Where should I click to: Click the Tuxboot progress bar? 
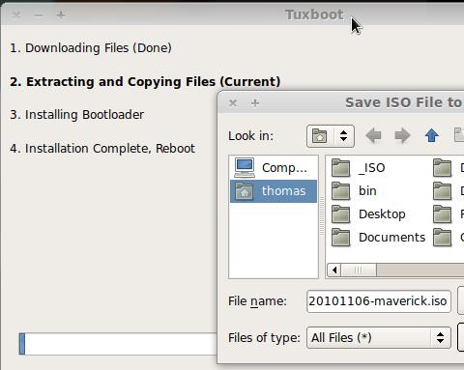point(118,344)
